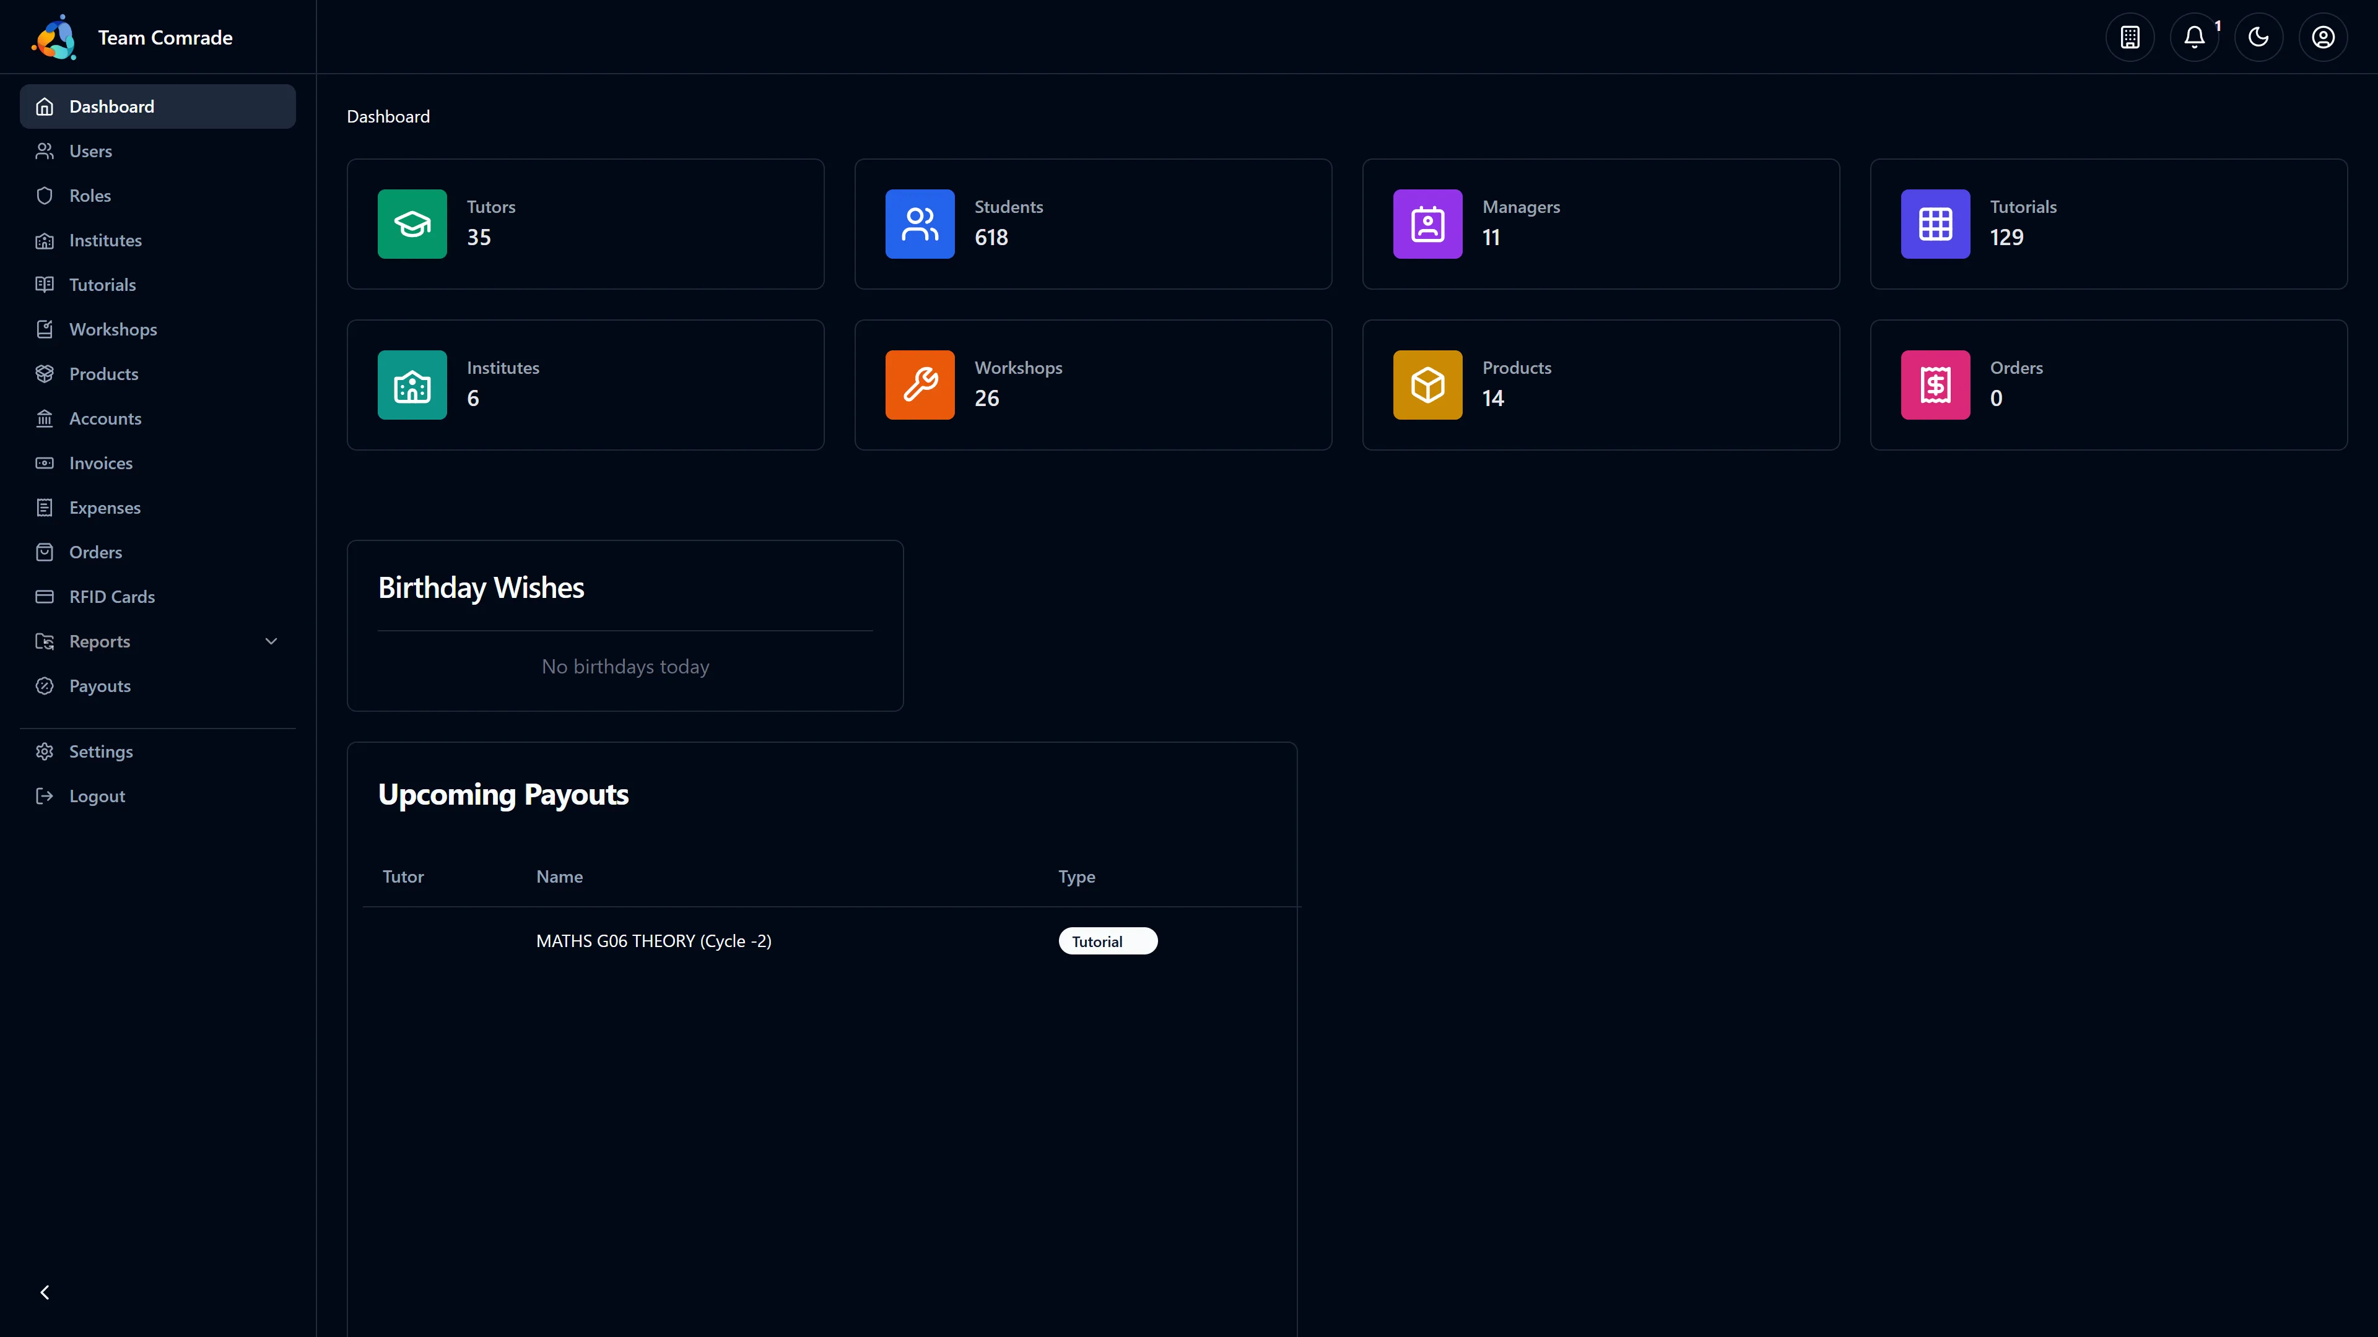Click the Tutorial type badge
The width and height of the screenshot is (2378, 1337).
point(1107,941)
